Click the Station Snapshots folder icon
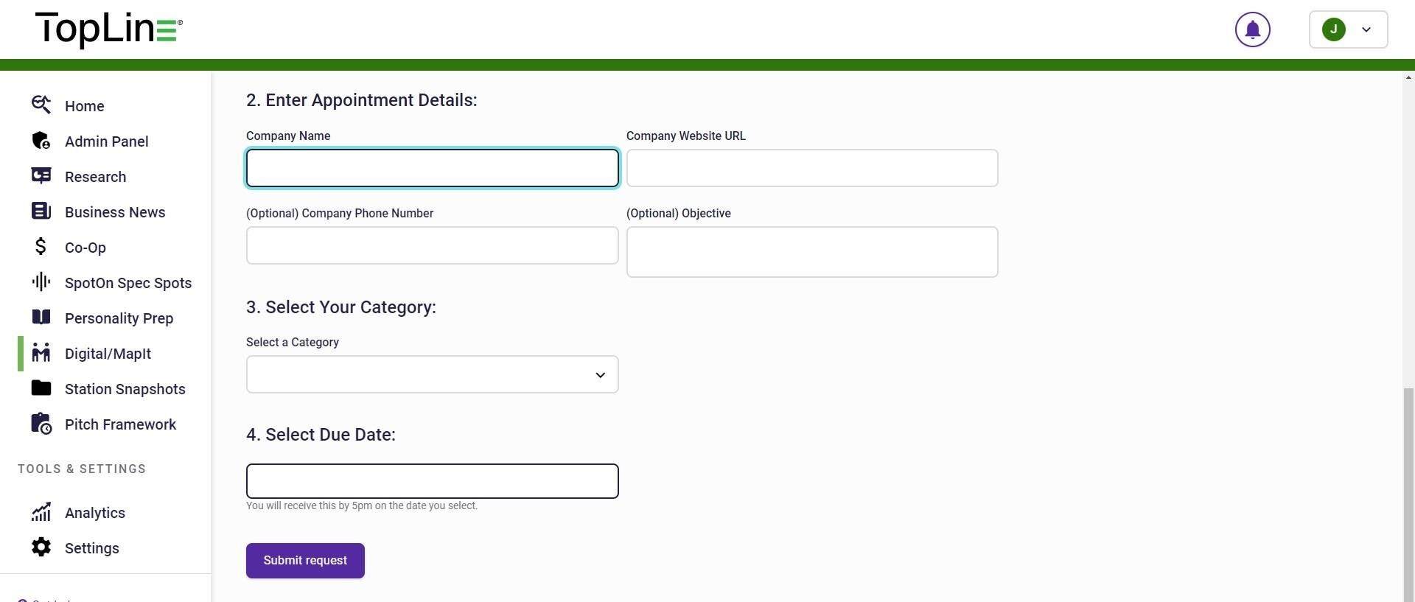Viewport: 1415px width, 602px height. (x=41, y=388)
